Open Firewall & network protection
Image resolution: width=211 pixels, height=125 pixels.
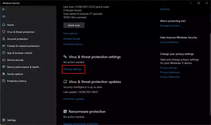pyautogui.click(x=23, y=46)
